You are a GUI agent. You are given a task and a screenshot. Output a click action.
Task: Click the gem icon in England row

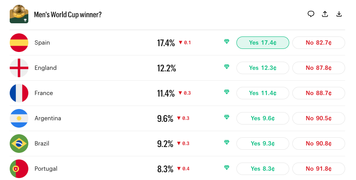[x=227, y=67]
